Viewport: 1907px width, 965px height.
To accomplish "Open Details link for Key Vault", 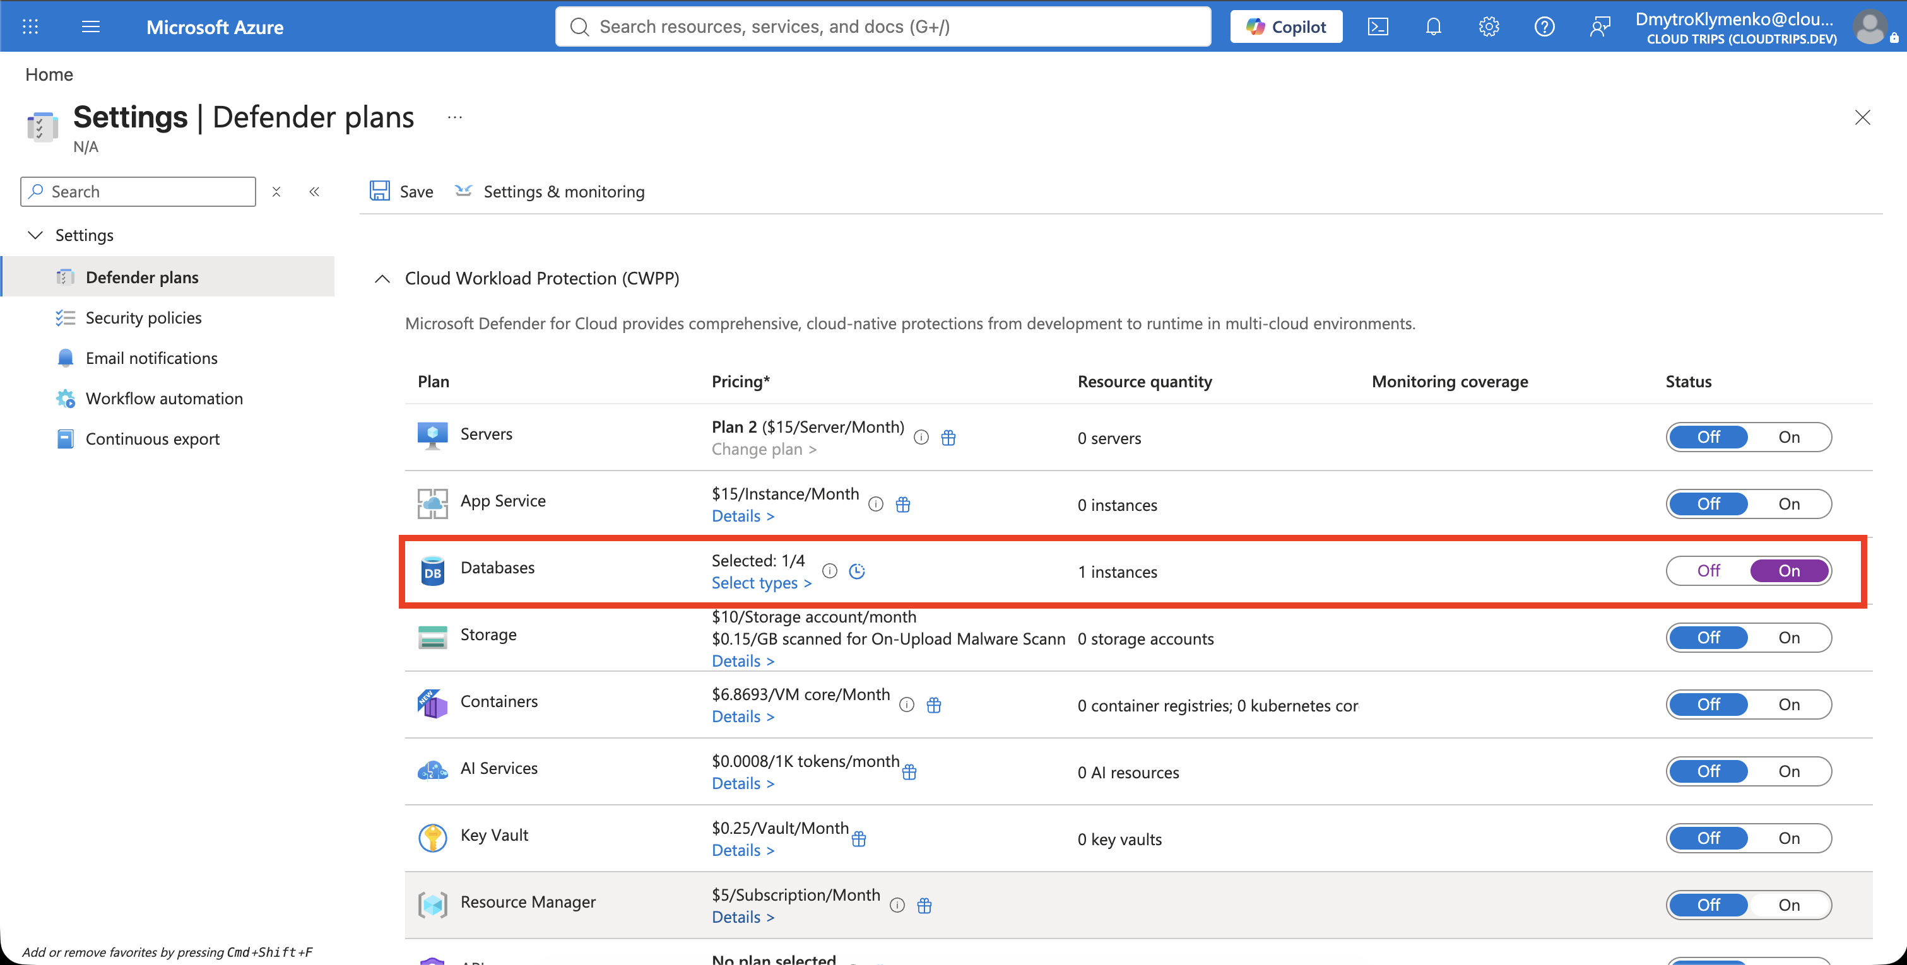I will click(743, 850).
